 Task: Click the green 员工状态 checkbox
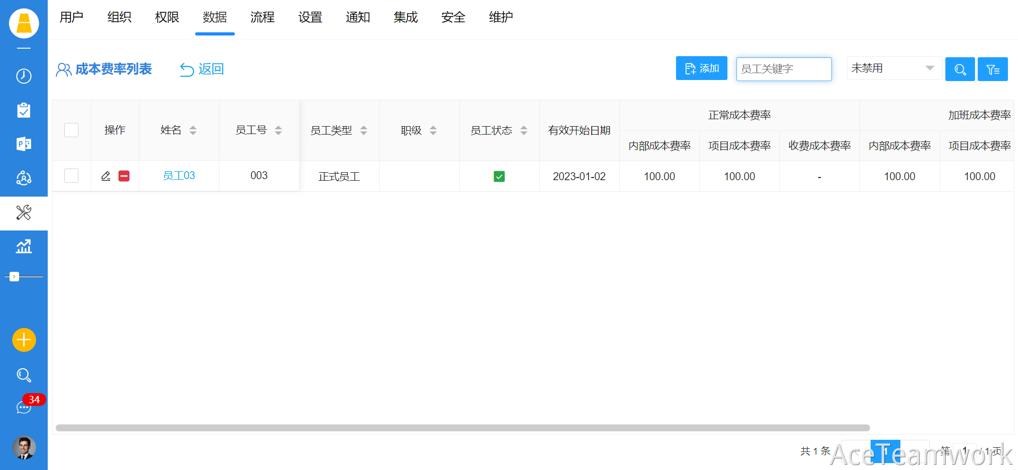click(499, 176)
